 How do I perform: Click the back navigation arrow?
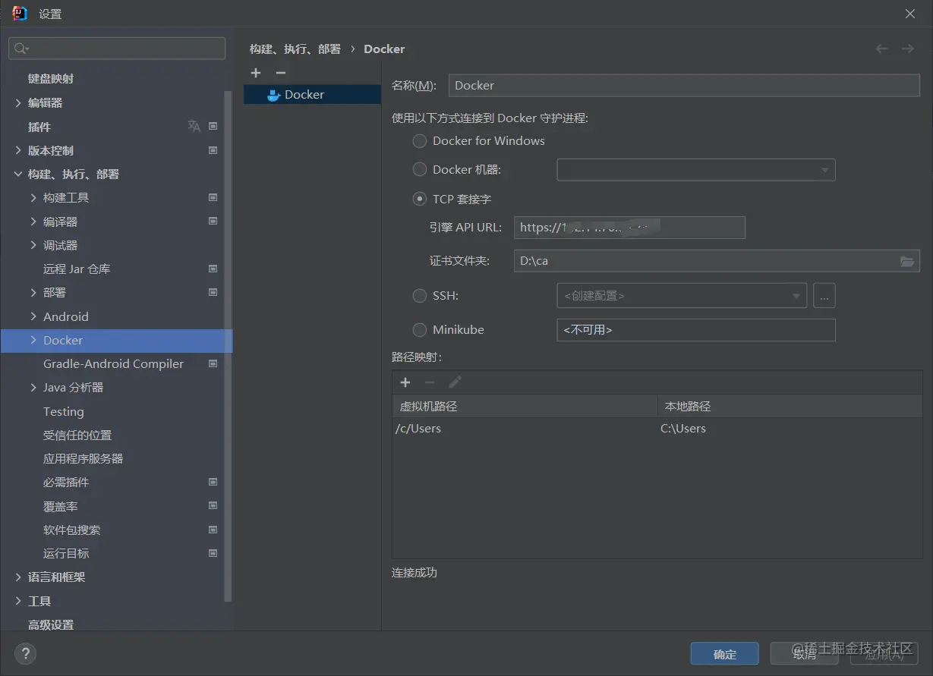click(x=881, y=49)
